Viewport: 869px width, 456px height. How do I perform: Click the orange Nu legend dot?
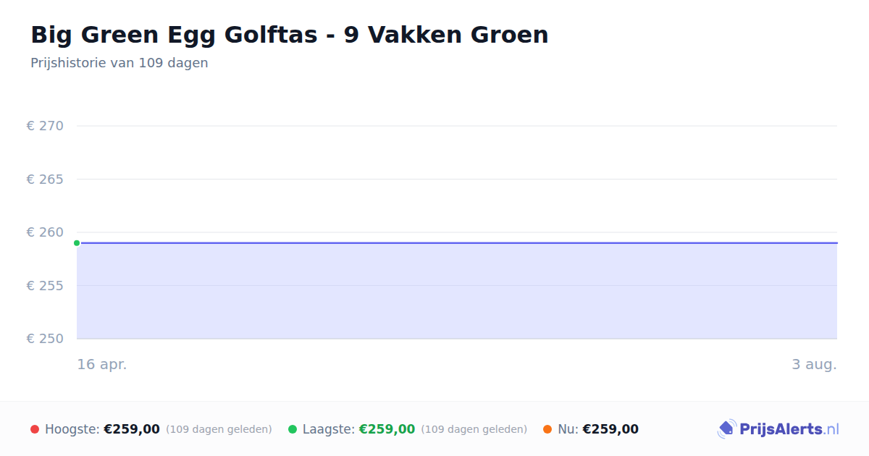[x=547, y=429]
